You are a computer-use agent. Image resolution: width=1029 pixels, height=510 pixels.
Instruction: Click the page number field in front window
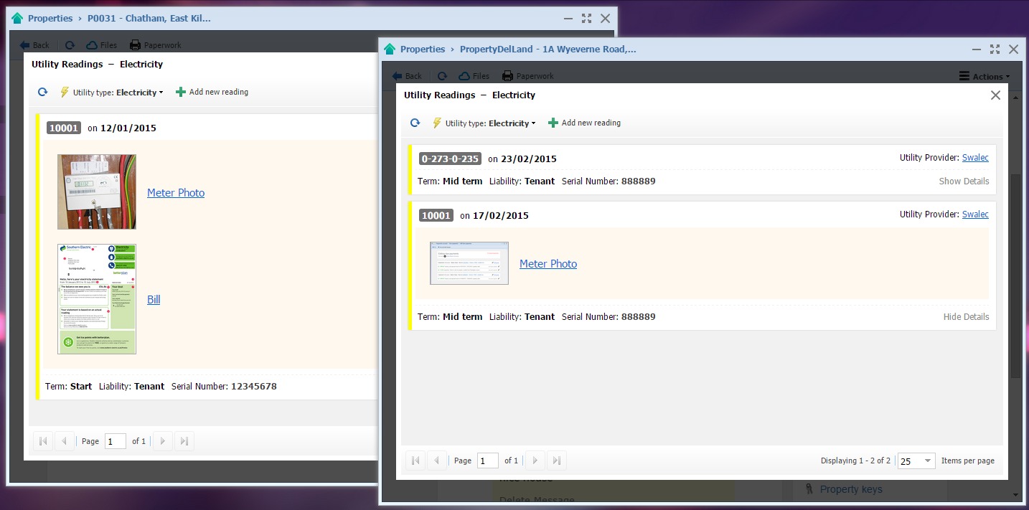(x=487, y=461)
